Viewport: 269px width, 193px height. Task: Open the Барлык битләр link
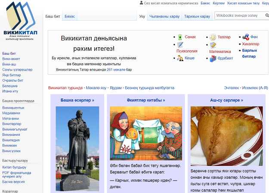click(250, 53)
